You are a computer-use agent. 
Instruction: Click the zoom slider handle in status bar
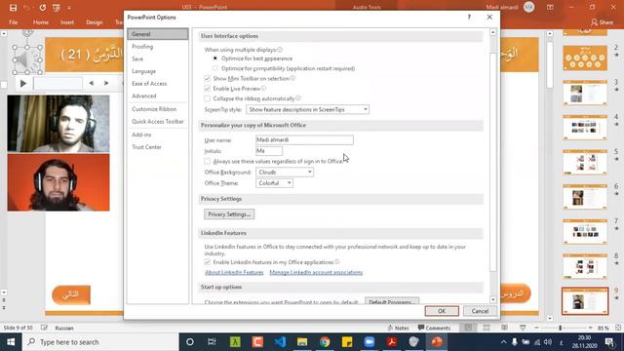point(560,328)
